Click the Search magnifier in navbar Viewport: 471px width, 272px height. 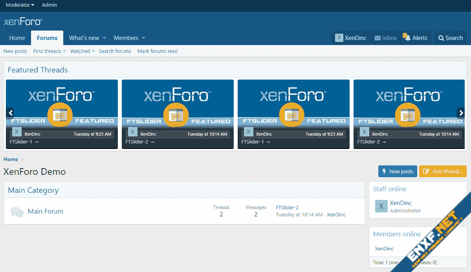coord(441,38)
